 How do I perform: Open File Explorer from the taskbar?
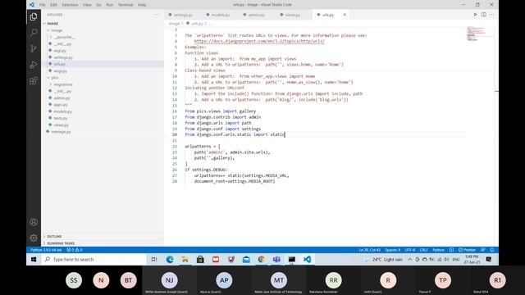185,259
